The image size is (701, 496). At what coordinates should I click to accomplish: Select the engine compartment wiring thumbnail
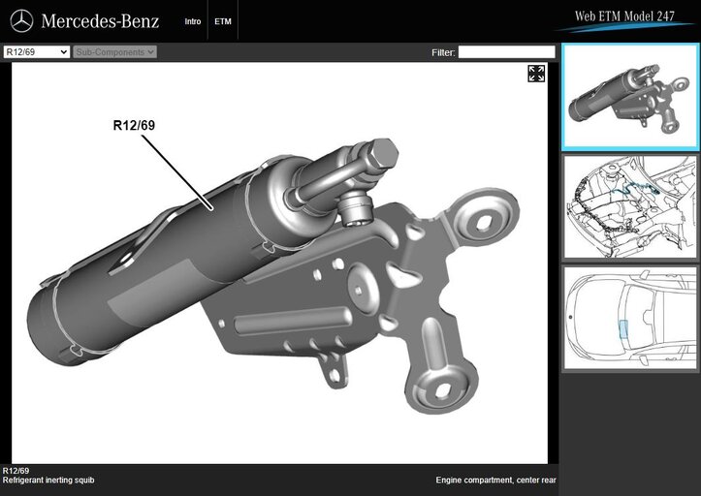[x=630, y=207]
